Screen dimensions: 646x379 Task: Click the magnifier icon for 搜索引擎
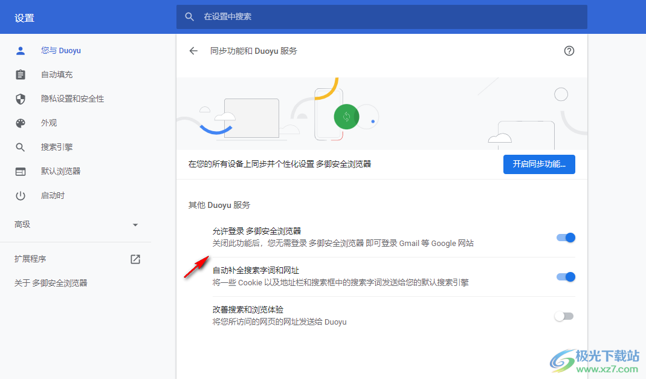click(20, 147)
